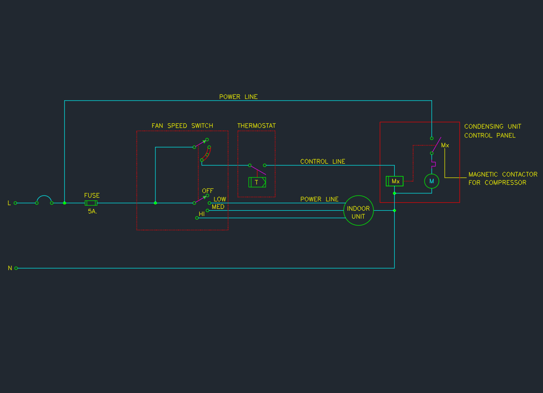Select the upper fan switch contact arm
Viewport: 543px width, 393px height.
click(x=201, y=143)
